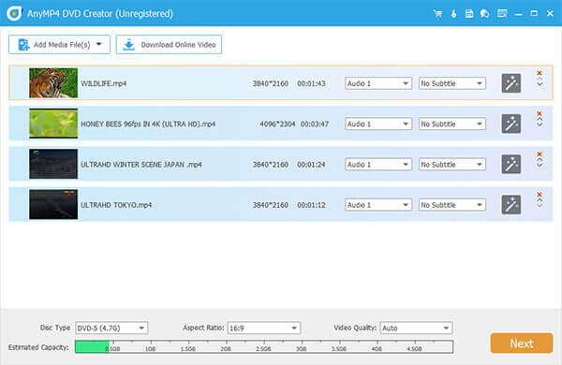
Task: Click ULTRAHD WINTER SCENE JAPAN .mp4 name
Action: [141, 165]
